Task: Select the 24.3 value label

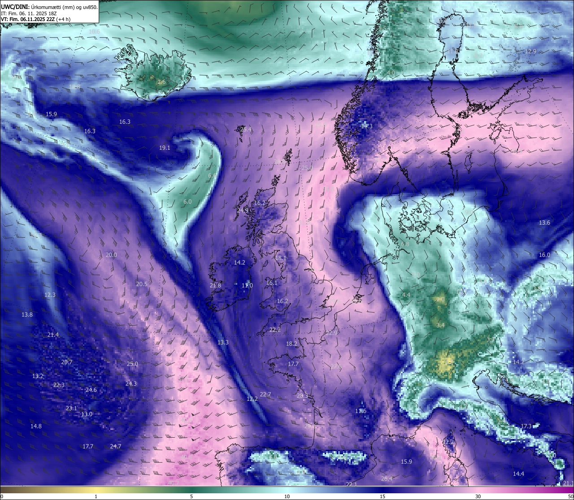Action: point(131,383)
